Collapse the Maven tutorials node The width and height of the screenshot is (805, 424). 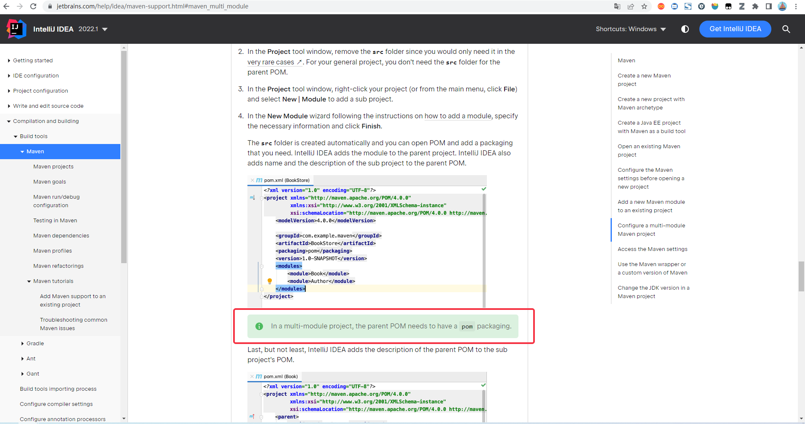click(29, 281)
